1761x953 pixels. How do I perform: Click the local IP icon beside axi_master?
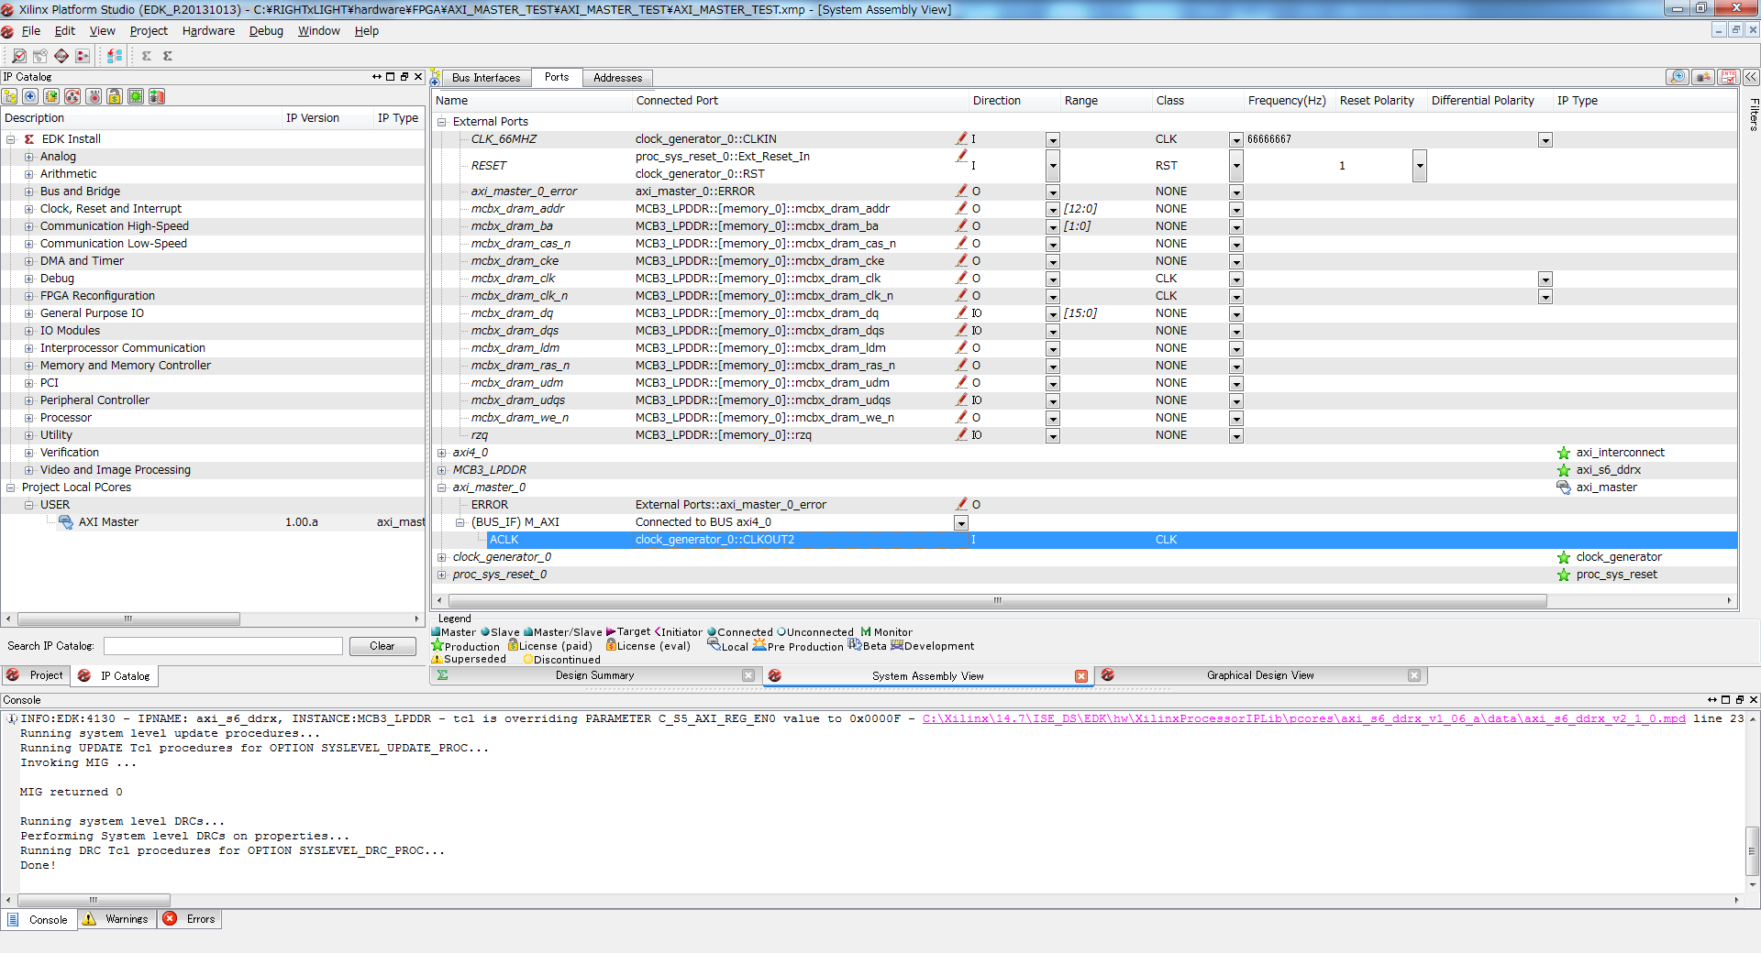point(1564,487)
